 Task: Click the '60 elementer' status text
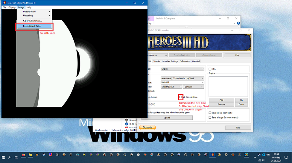coord(101,130)
